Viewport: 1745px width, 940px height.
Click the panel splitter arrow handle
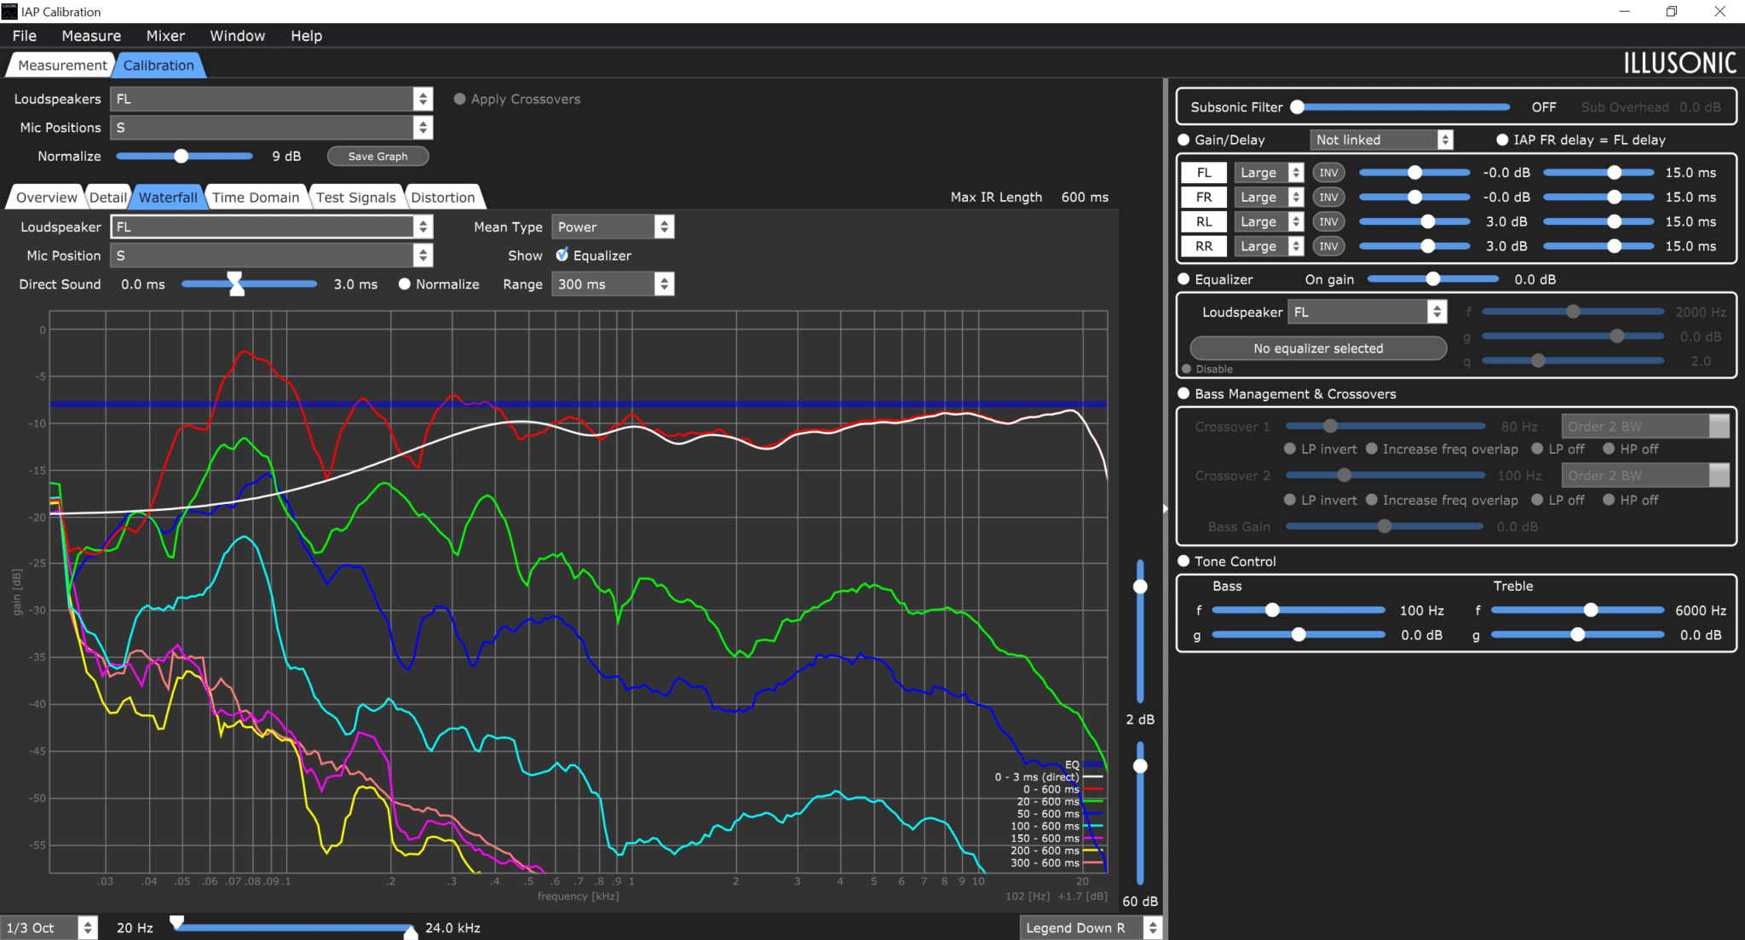1165,509
